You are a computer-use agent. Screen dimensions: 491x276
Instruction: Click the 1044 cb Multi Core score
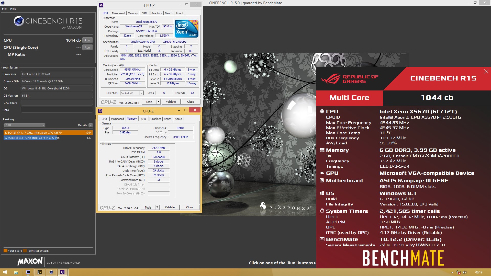point(437,98)
